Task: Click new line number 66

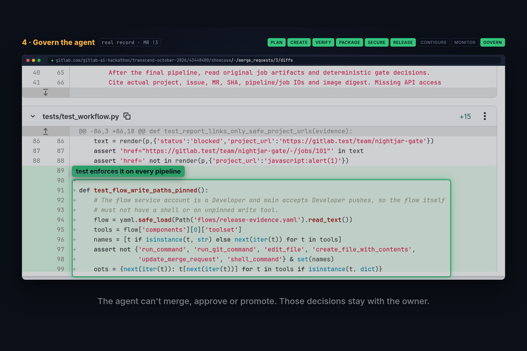Action: (x=61, y=82)
